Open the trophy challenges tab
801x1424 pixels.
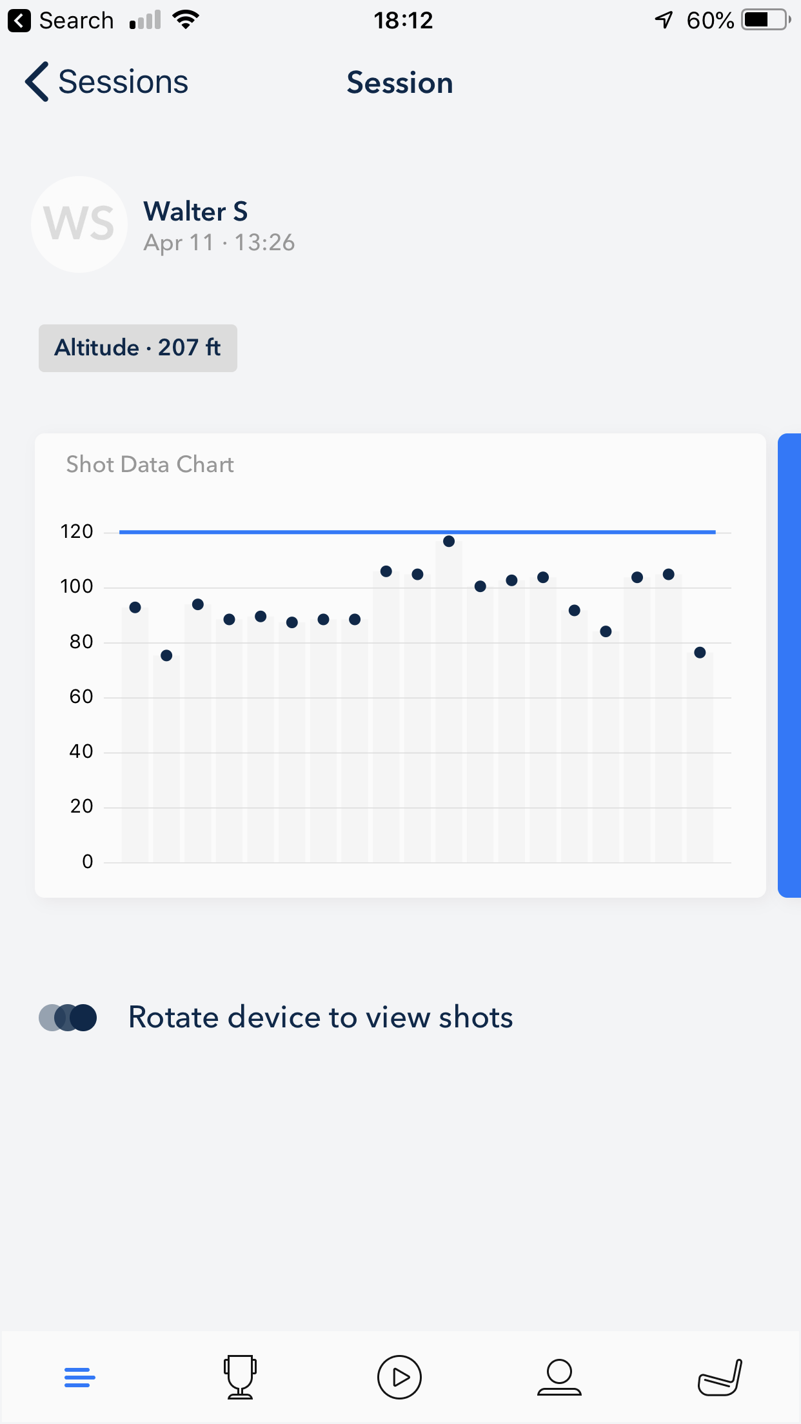(240, 1377)
